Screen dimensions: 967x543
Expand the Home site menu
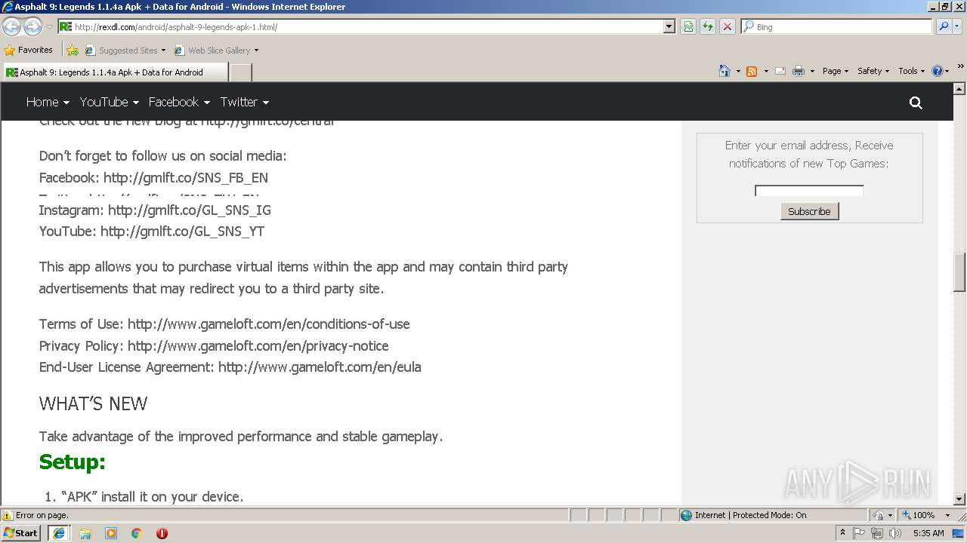point(48,102)
